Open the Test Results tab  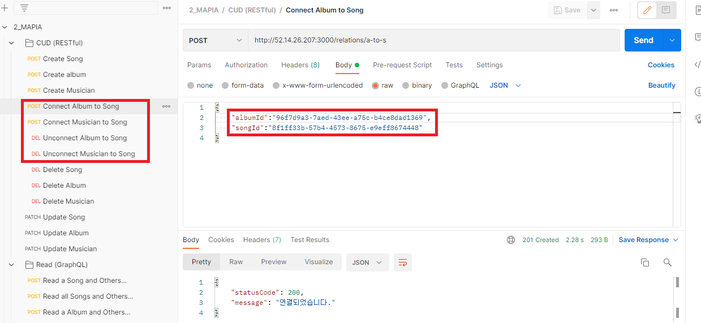tap(309, 240)
